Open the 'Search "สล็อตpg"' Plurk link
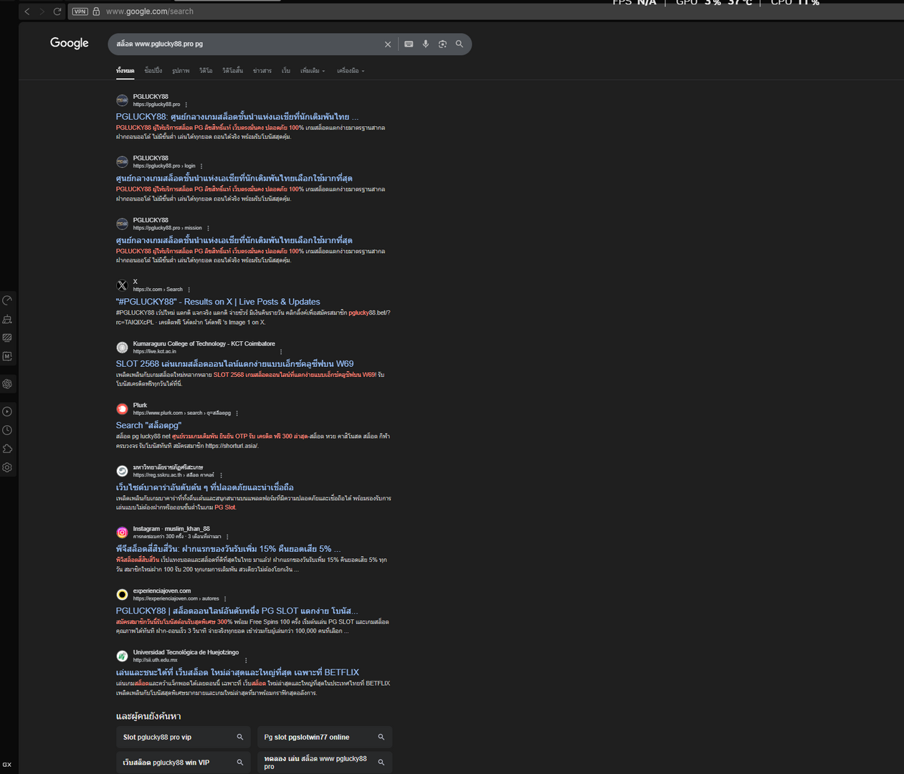This screenshot has height=774, width=904. 148,426
